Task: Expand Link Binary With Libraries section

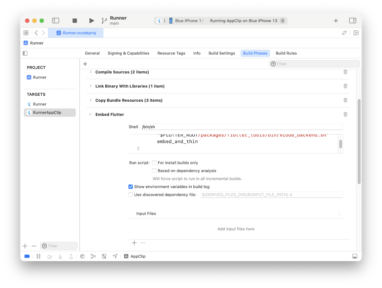Action: pyautogui.click(x=90, y=86)
